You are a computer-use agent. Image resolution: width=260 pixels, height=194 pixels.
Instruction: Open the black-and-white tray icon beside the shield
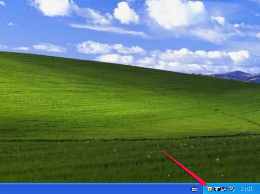click(x=217, y=189)
